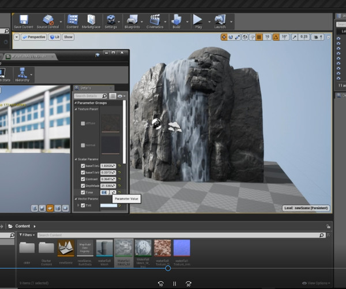Image resolution: width=346 pixels, height=289 pixels.
Task: Open the Content browser toolbar icon
Action: [x=73, y=21]
